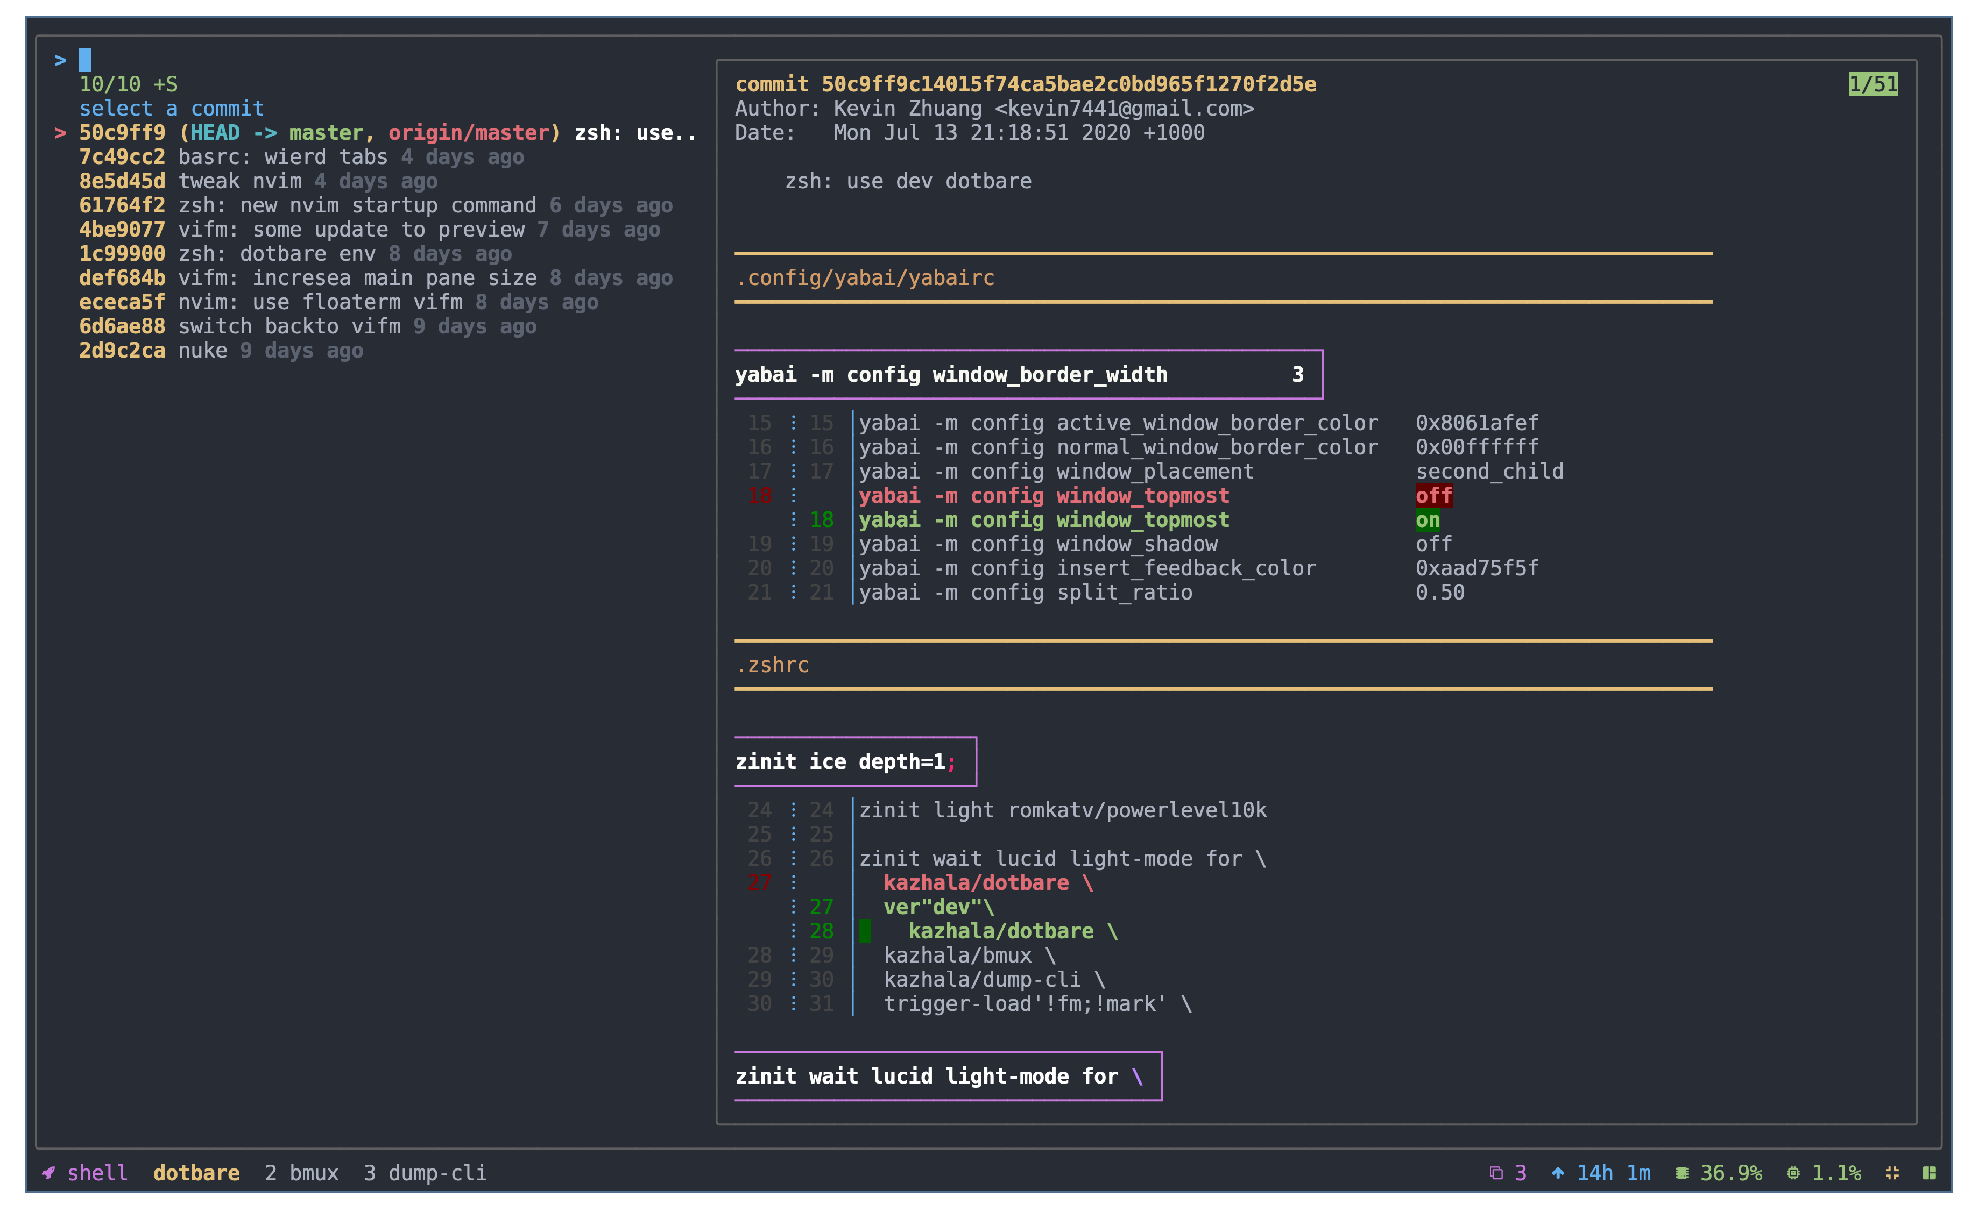Click the 1/51 preview scroll indicator
Image resolution: width=1978 pixels, height=1226 pixels.
point(1873,84)
